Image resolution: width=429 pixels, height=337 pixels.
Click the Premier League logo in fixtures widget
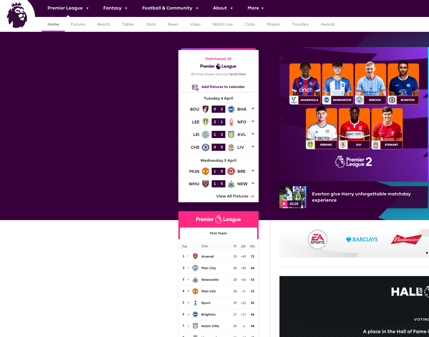(218, 66)
